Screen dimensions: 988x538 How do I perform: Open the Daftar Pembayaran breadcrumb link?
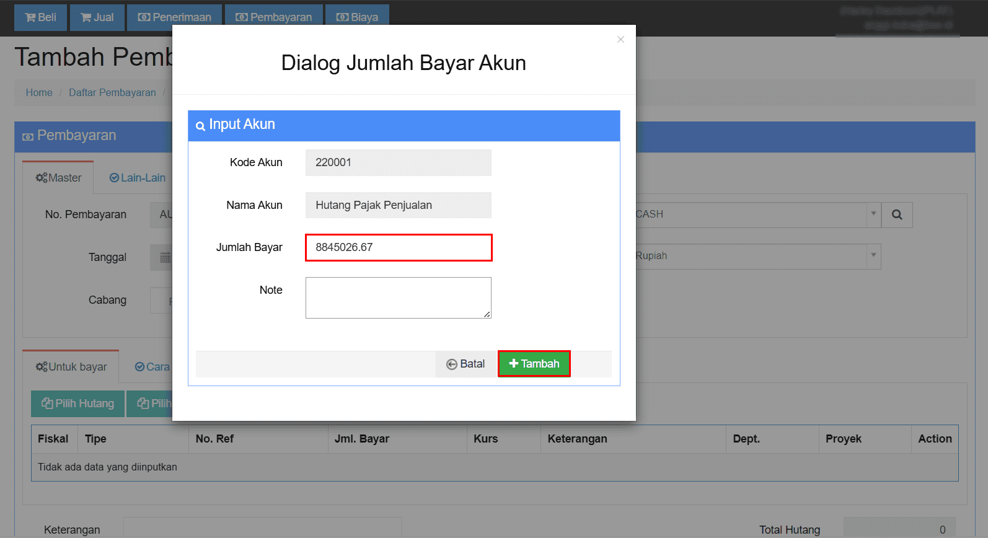pyautogui.click(x=112, y=92)
